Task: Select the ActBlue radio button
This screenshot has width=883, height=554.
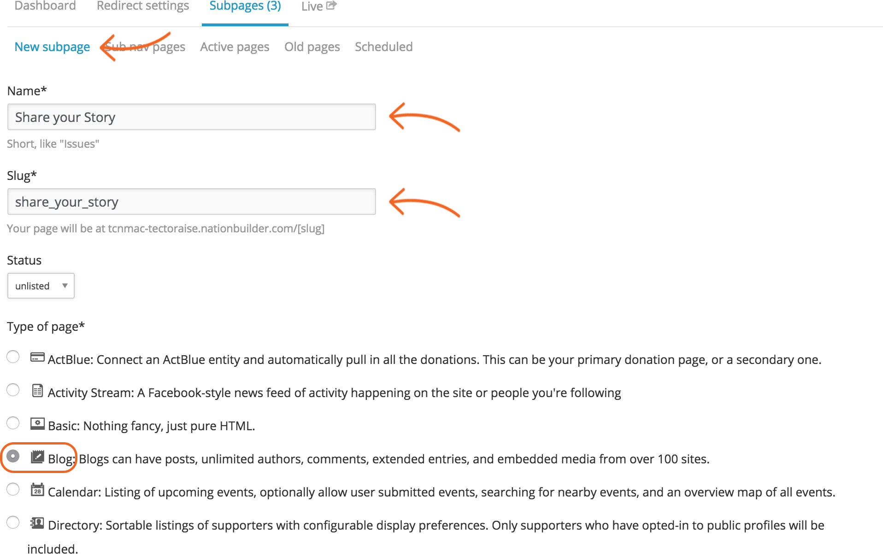Action: (x=13, y=357)
